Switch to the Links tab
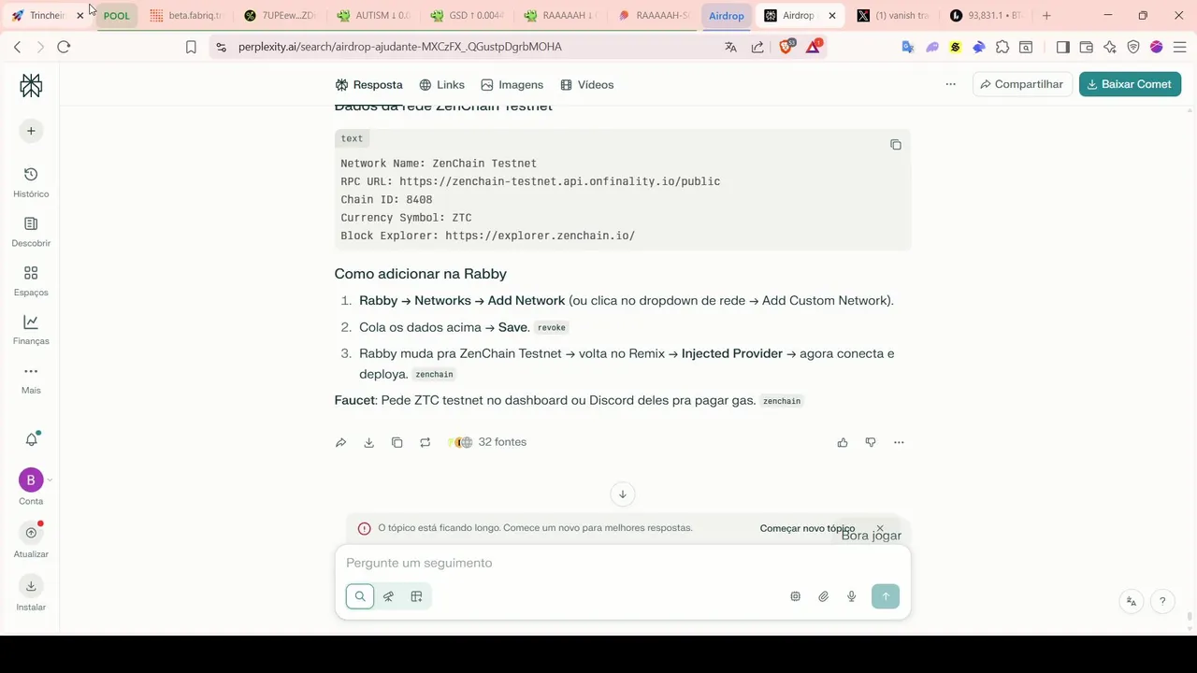This screenshot has height=673, width=1197. (441, 85)
